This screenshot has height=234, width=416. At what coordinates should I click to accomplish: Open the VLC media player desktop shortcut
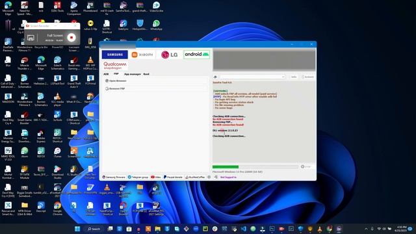(x=57, y=99)
